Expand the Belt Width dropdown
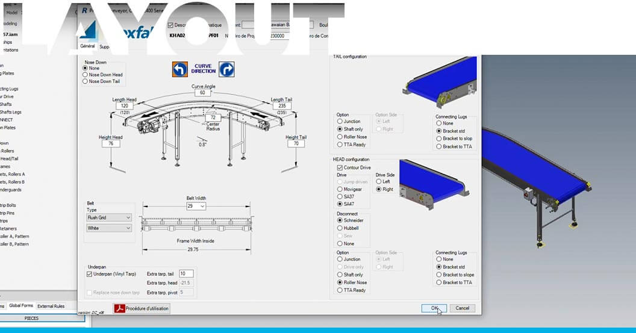This screenshot has width=636, height=333. [196, 206]
